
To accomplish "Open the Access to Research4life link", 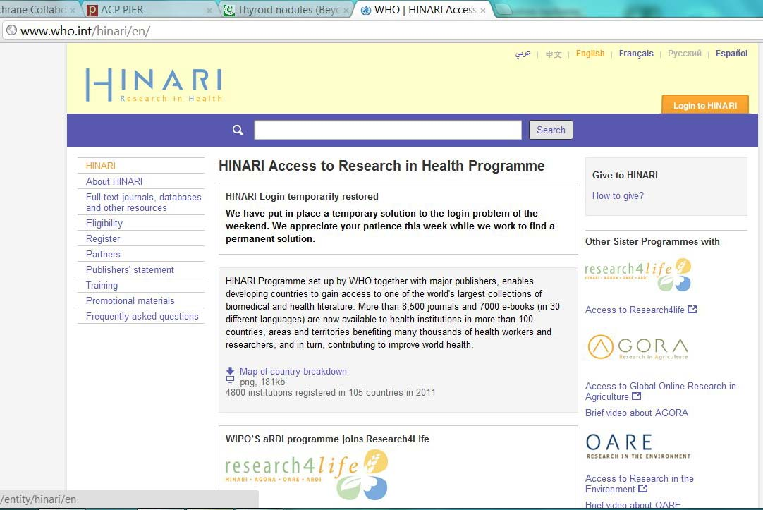I will pos(635,310).
